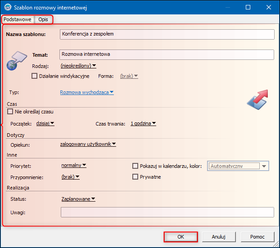Click the globe speech bubble conversation icon

pos(17,61)
